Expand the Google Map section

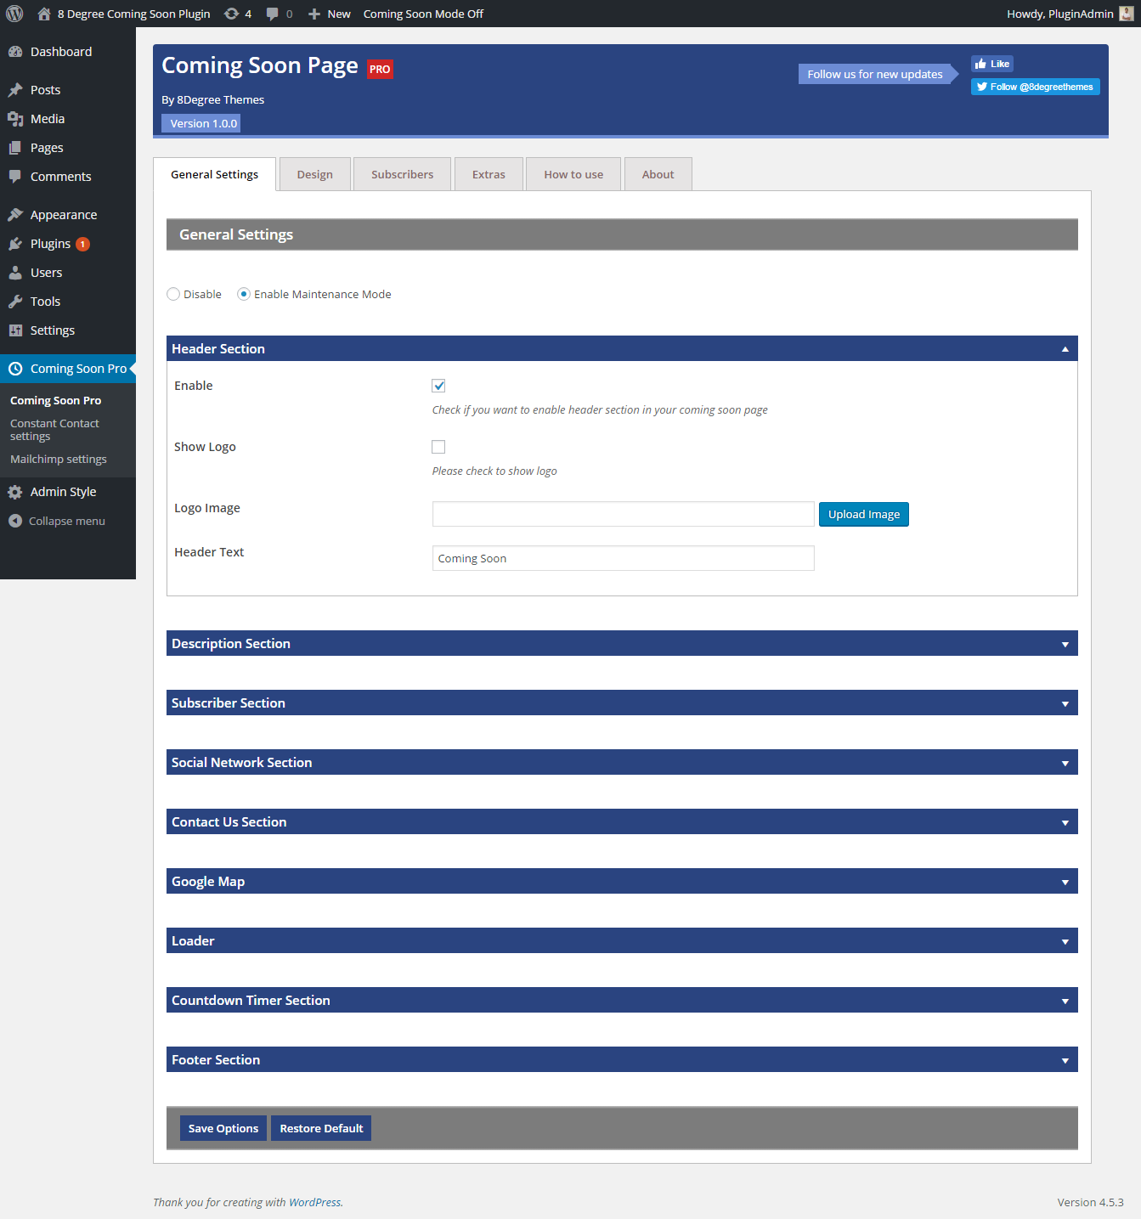[x=622, y=881]
